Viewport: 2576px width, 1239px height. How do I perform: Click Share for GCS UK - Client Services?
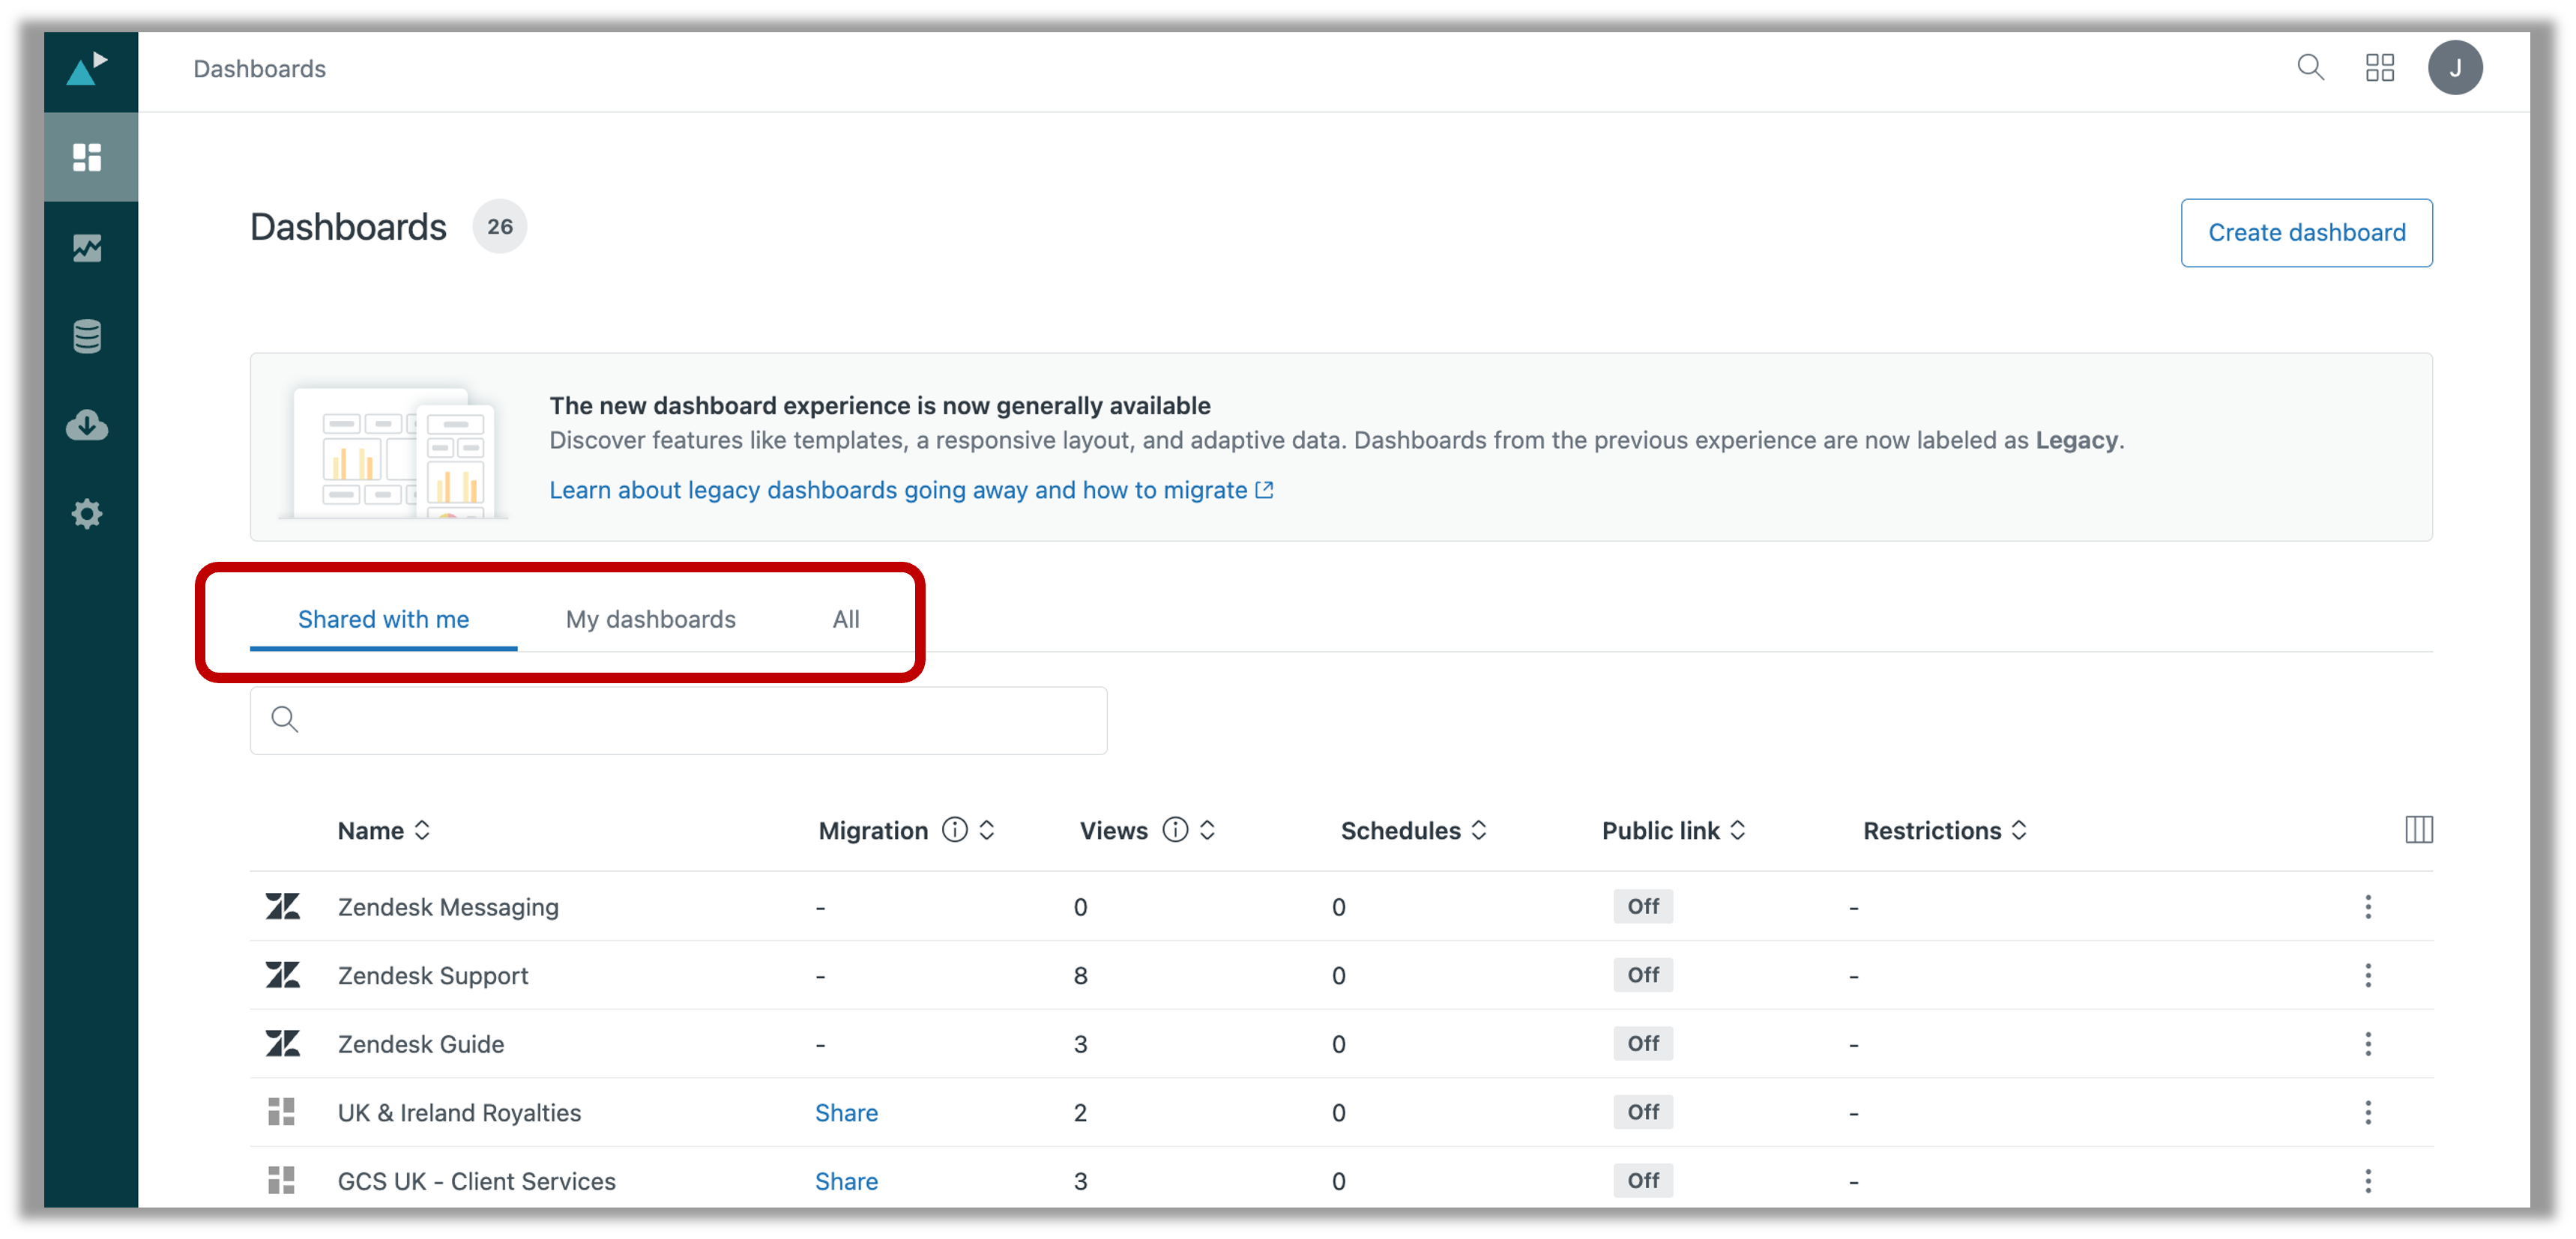click(846, 1181)
